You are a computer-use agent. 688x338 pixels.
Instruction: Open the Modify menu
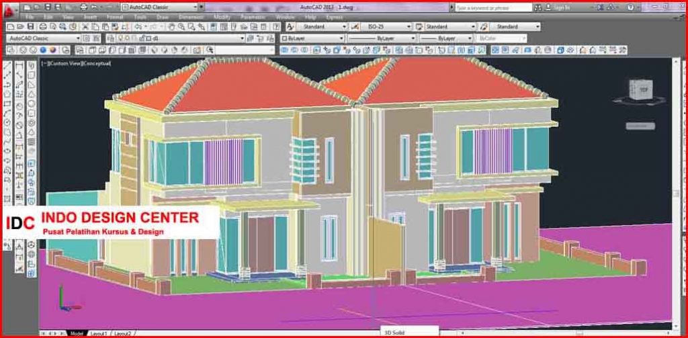pyautogui.click(x=222, y=17)
